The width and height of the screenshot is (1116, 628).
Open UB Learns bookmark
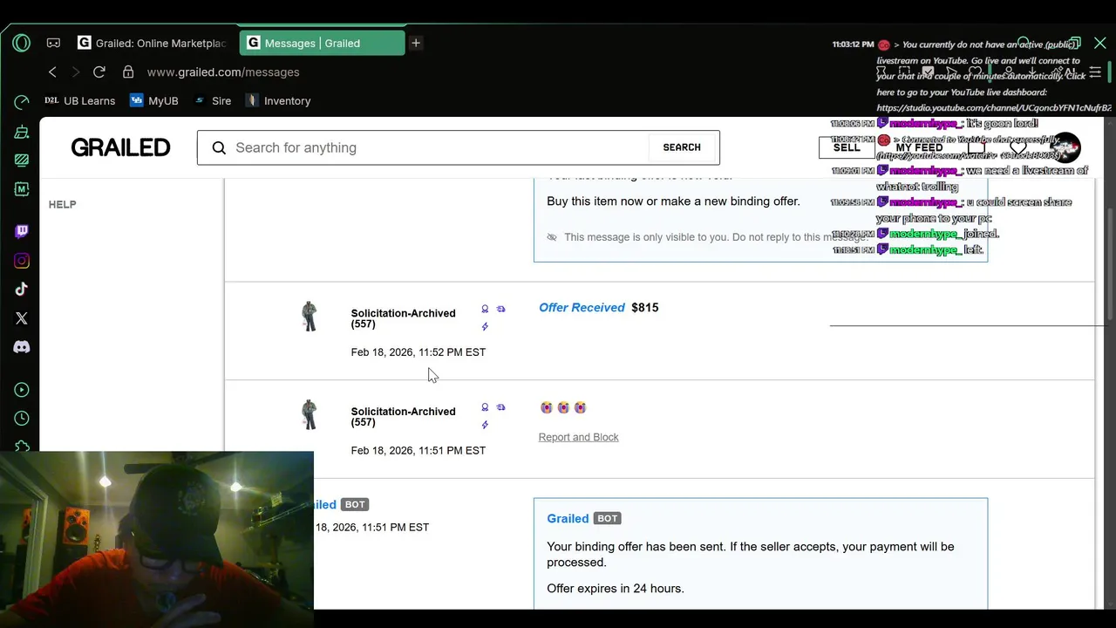click(x=79, y=100)
